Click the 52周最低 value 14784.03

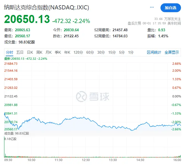point(120,36)
